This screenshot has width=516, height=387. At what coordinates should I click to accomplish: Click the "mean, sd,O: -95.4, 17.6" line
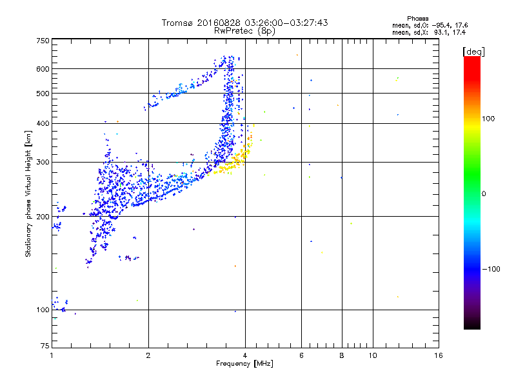click(x=430, y=25)
